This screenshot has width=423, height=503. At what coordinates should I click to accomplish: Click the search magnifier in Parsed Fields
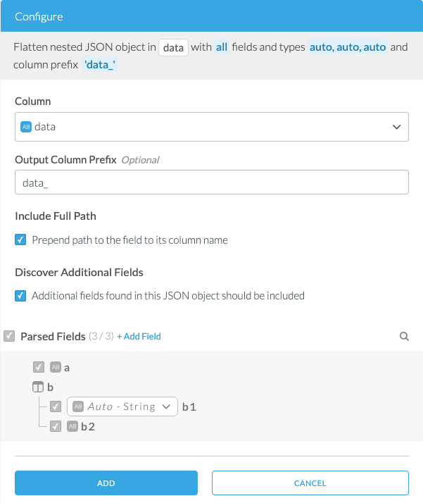point(404,337)
